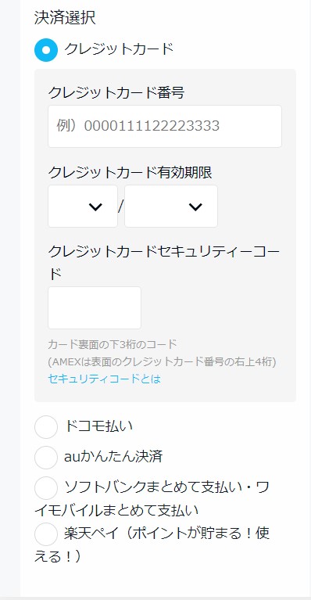Select the auかんたん決済 radio circle
This screenshot has height=600, width=311.
[46, 458]
